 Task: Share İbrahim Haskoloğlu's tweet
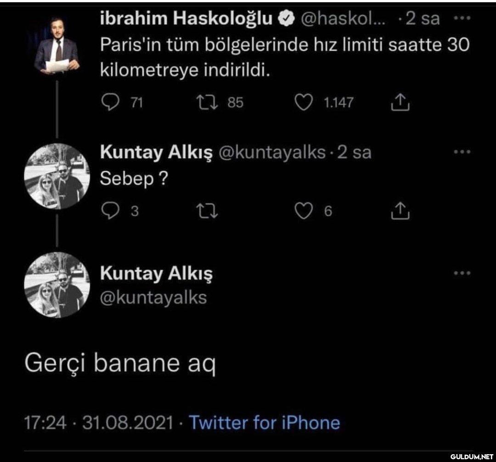coord(400,103)
